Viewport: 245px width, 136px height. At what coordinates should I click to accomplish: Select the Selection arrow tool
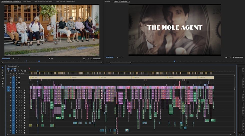coord(3,68)
